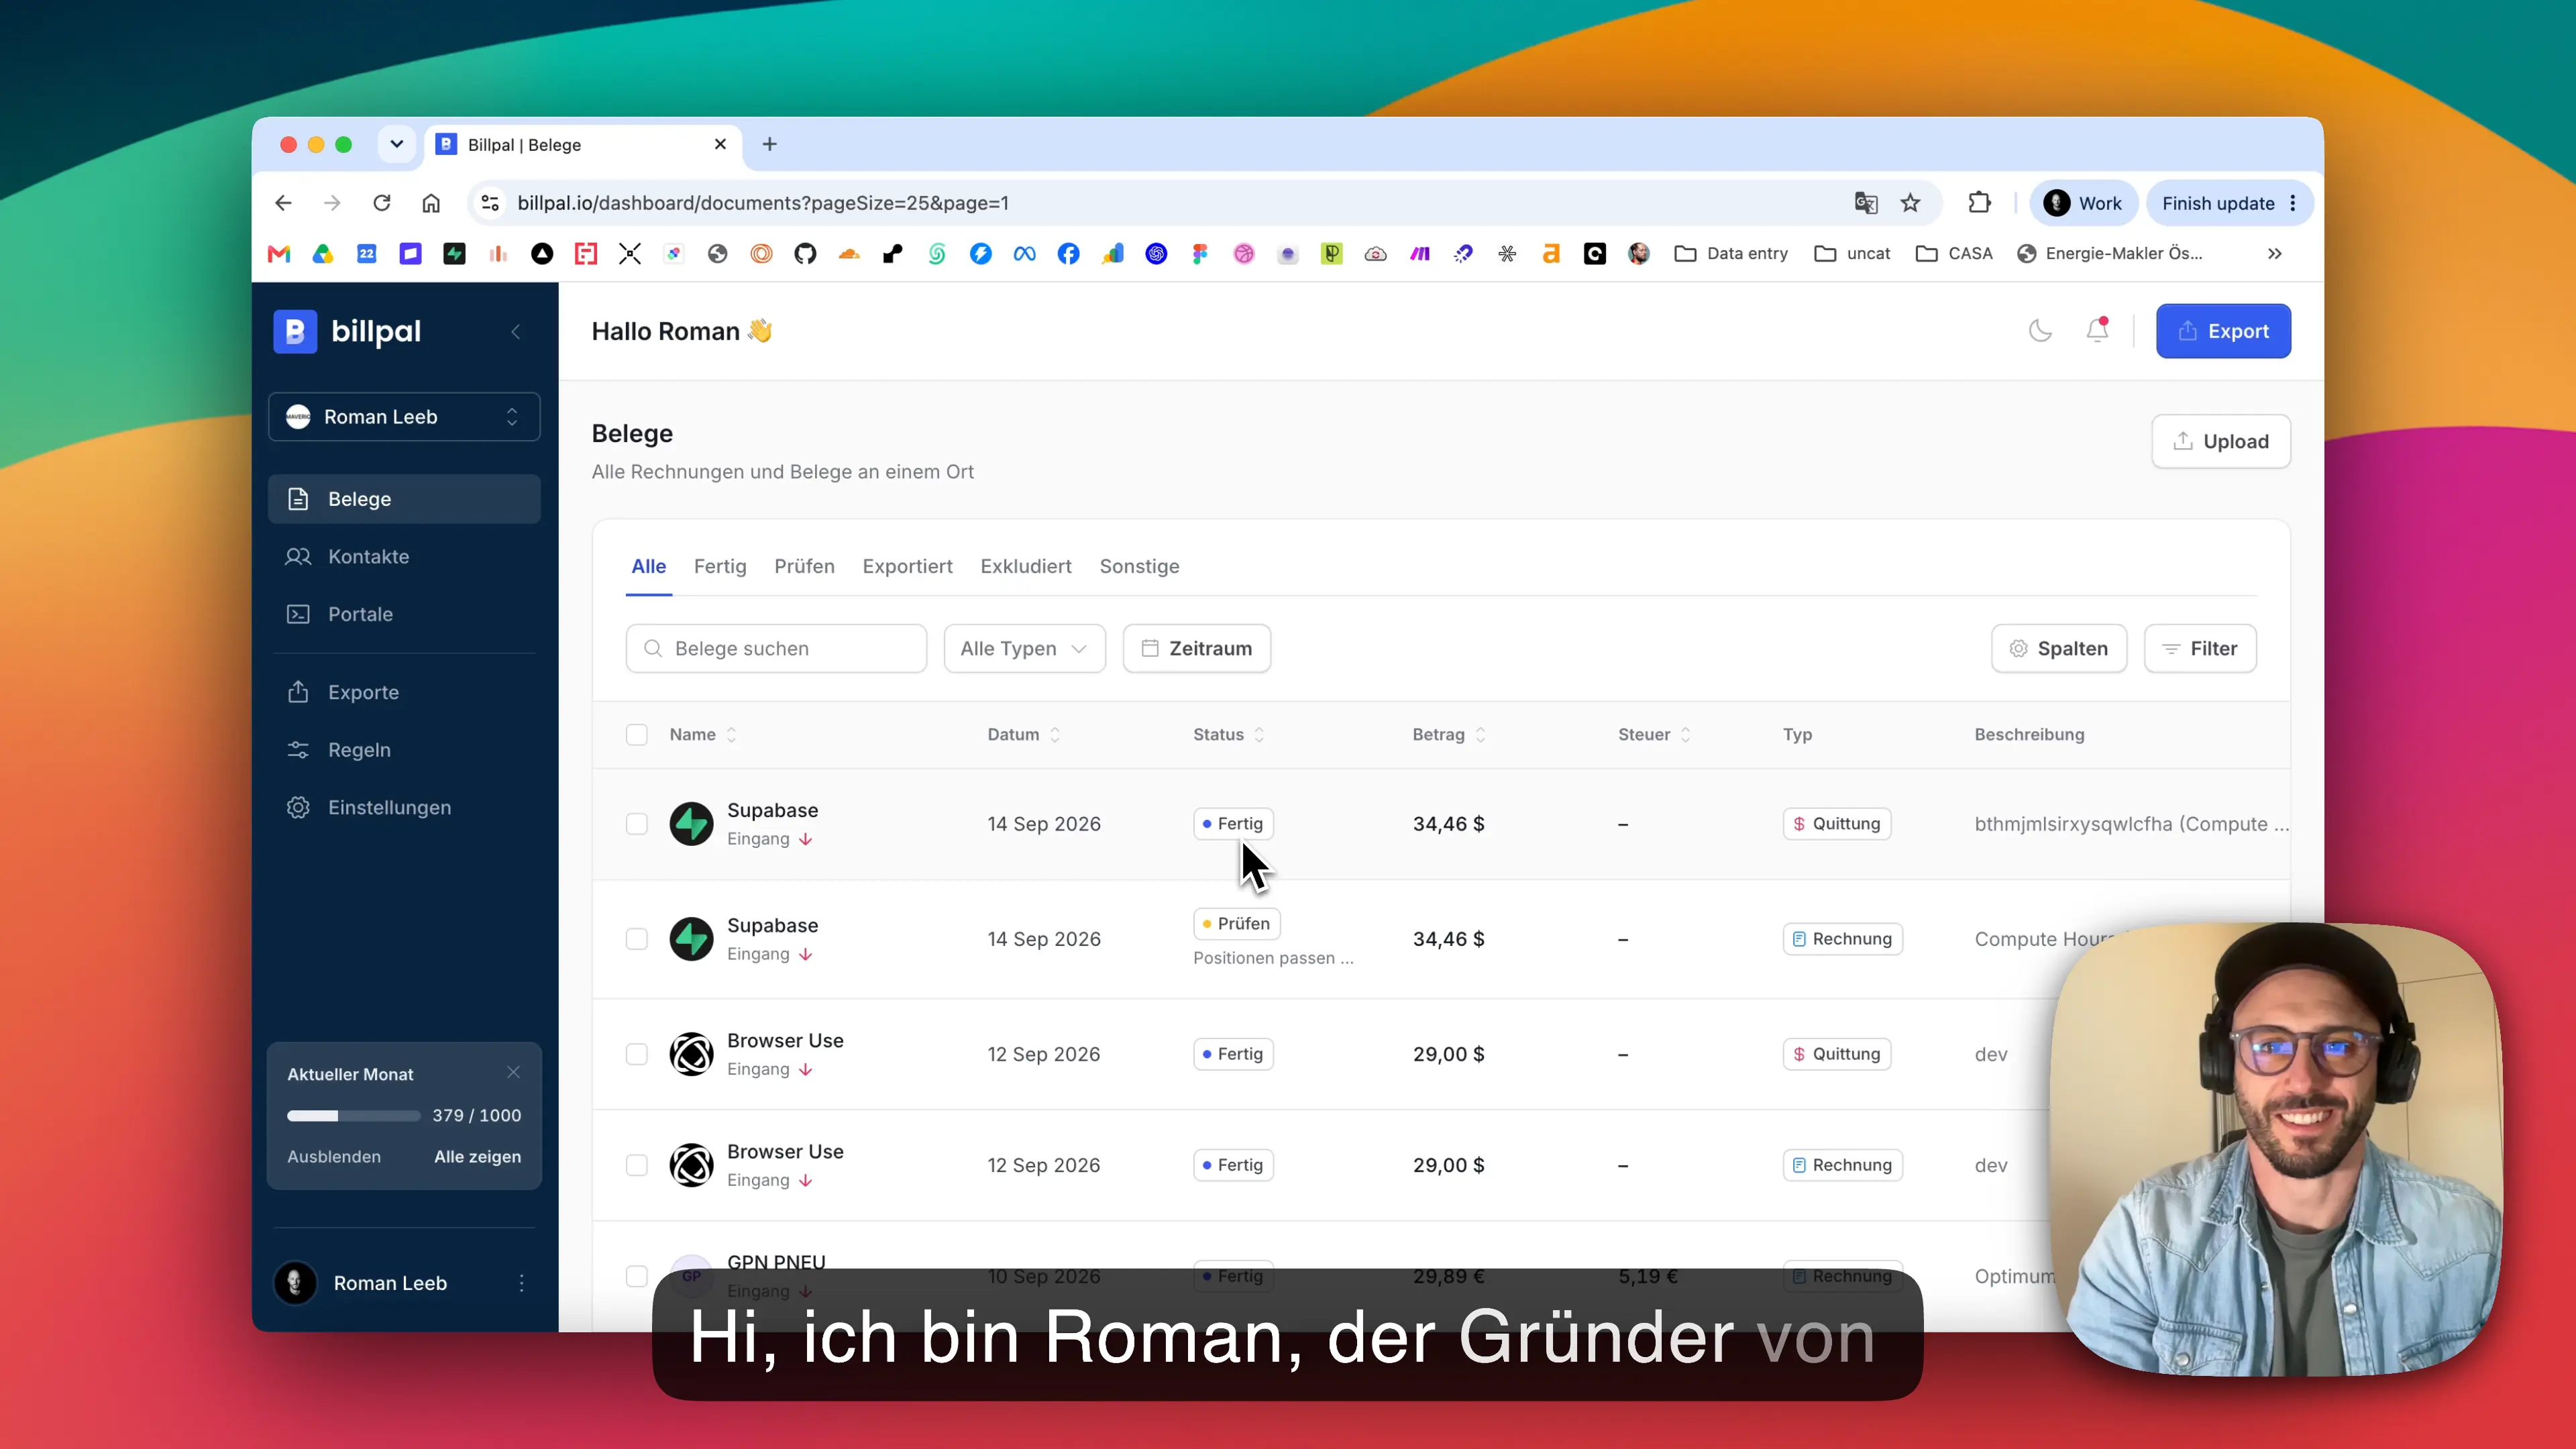This screenshot has width=2576, height=1449.
Task: Click the browser address bar URL
Action: point(762,203)
